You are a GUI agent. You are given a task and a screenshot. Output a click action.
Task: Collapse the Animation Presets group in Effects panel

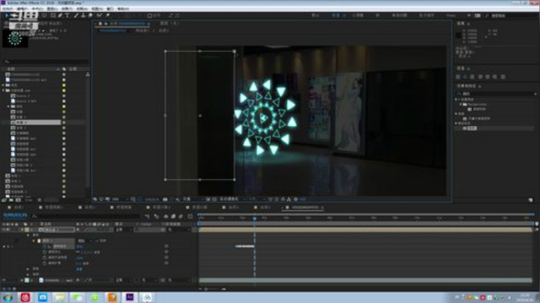tap(457, 100)
